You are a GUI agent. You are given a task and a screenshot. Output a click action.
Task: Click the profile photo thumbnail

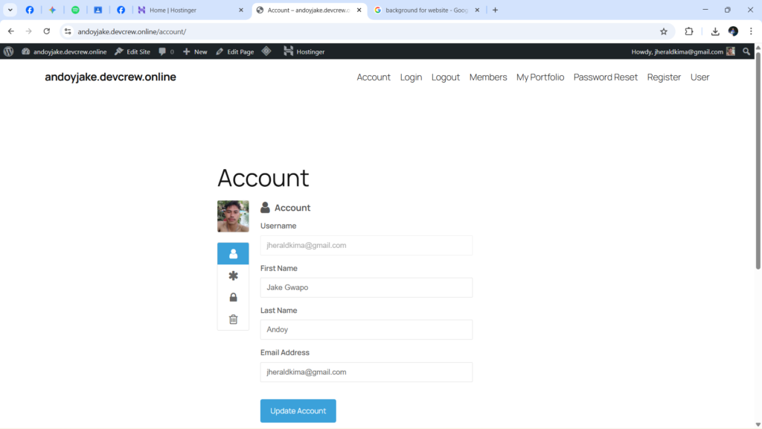233,217
